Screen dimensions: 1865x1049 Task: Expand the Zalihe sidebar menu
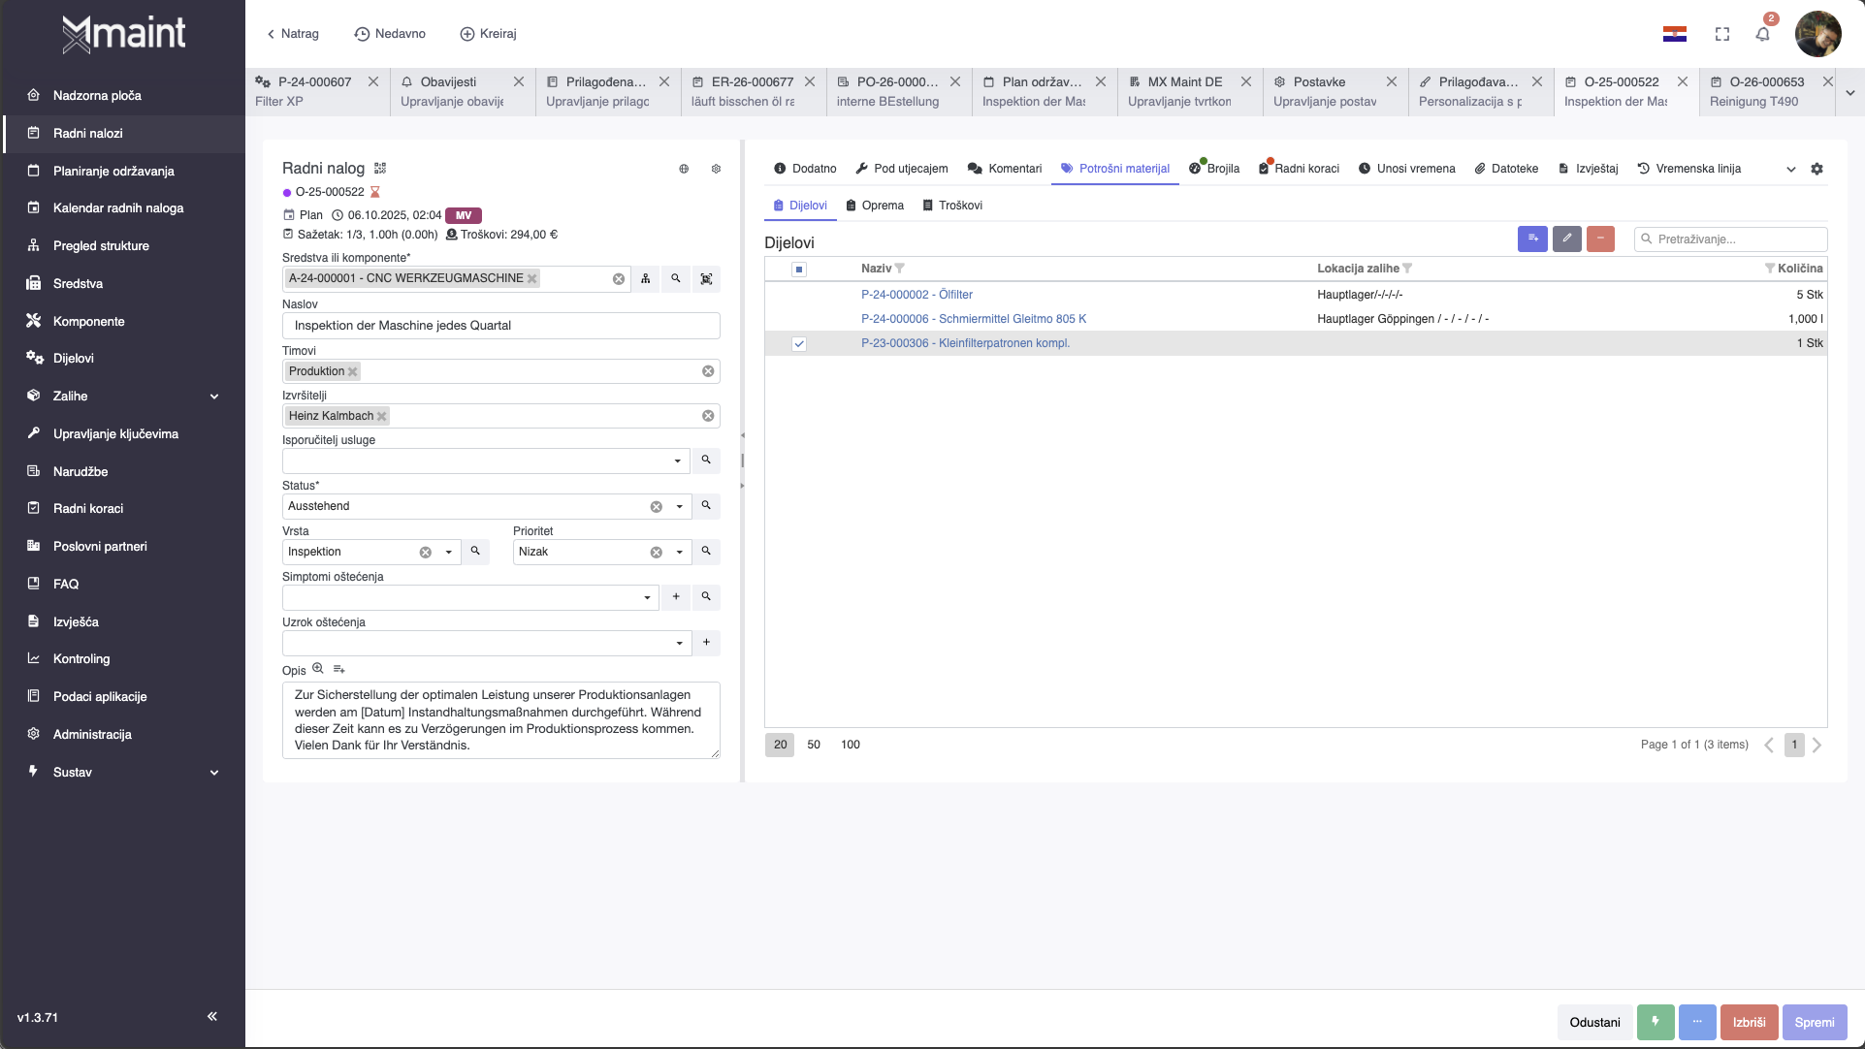[214, 397]
